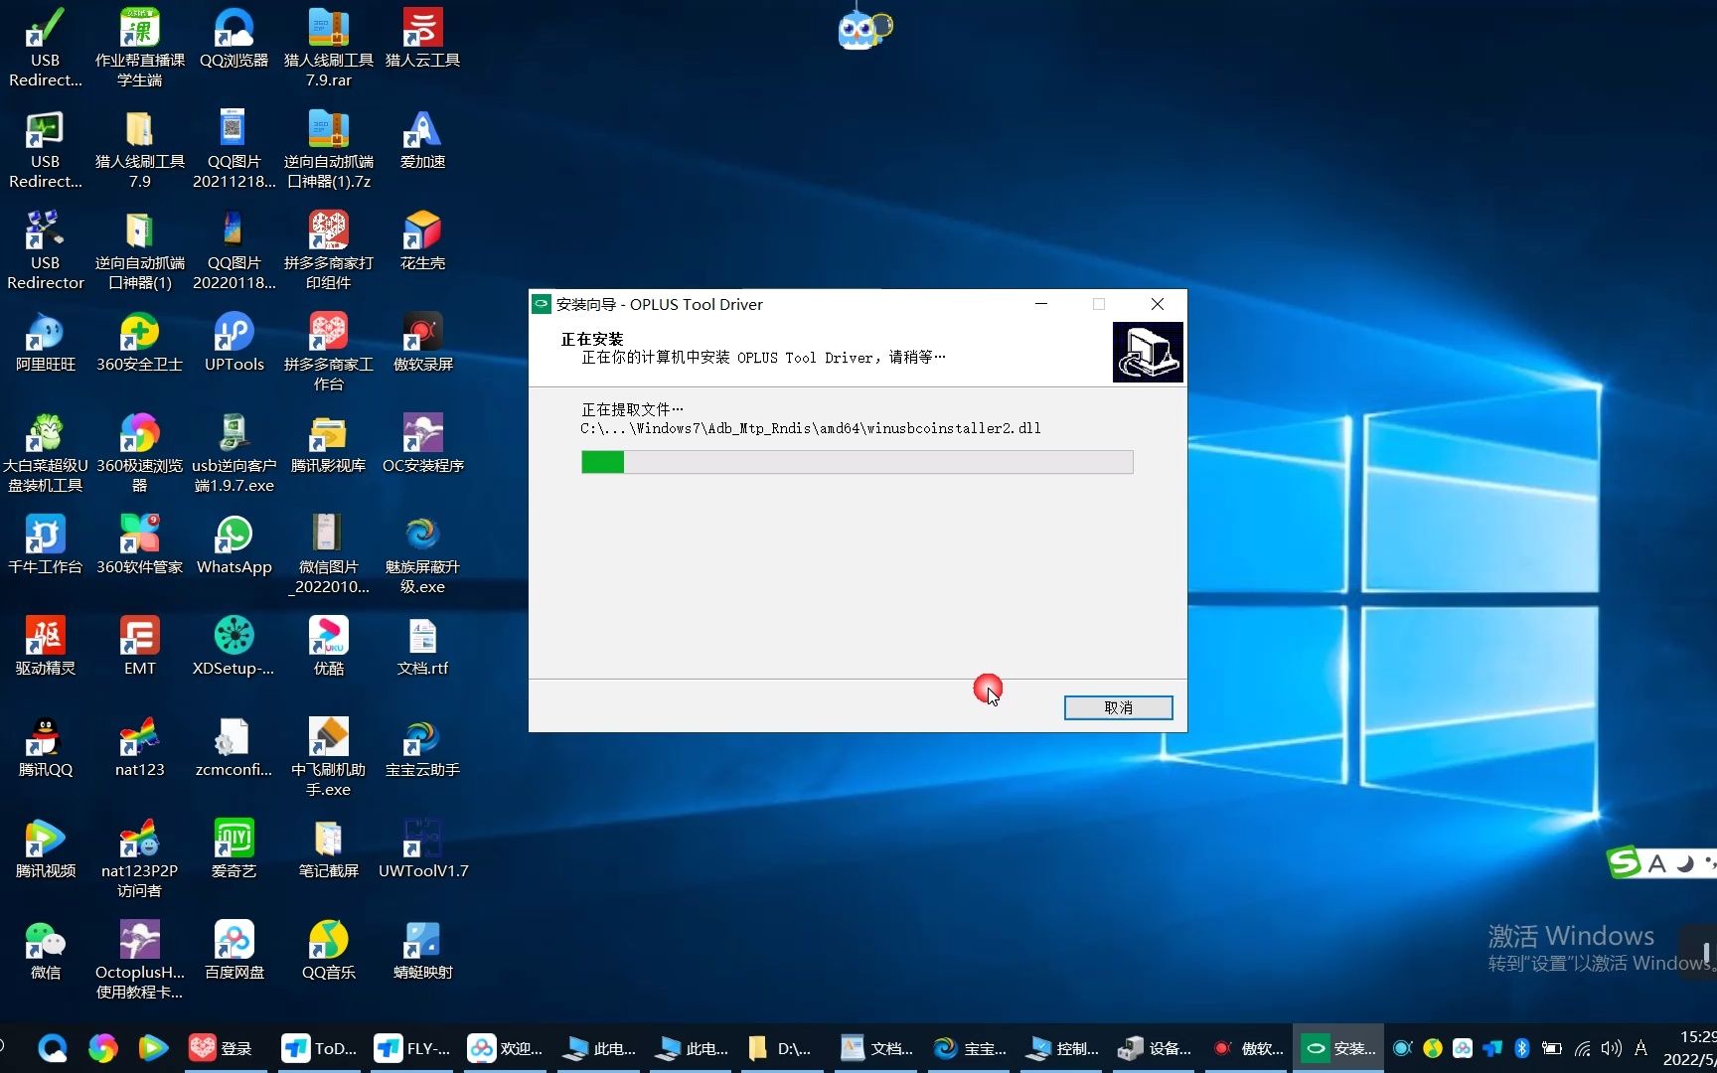
Task: Select 魅族屏蔽升级.exe file
Action: 422,554
